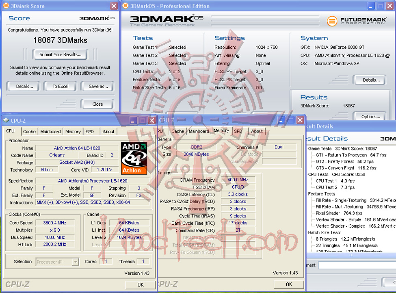Select CPU Test 1 result row
Screen dimensions: 396x293
(335, 181)
